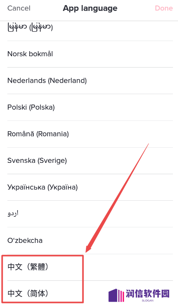Select the Burmese (မြန်မာ) language option

90,27
